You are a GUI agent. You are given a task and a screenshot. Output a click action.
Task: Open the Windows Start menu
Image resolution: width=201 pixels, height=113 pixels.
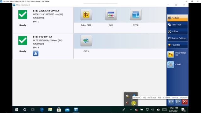point(16,110)
